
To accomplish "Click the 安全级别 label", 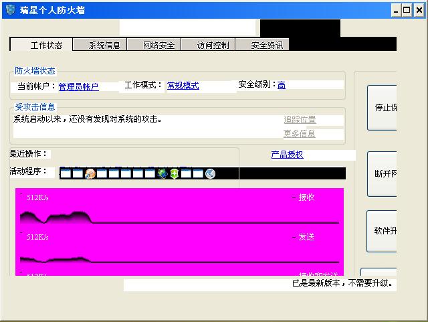I will (257, 84).
